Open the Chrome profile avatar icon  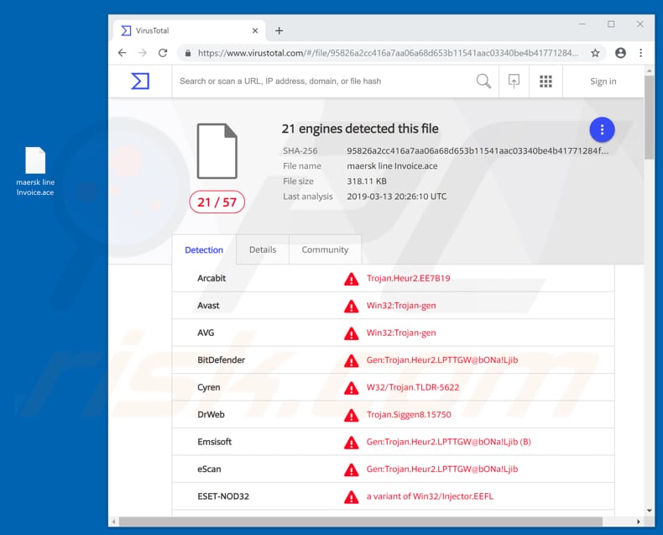click(x=620, y=53)
